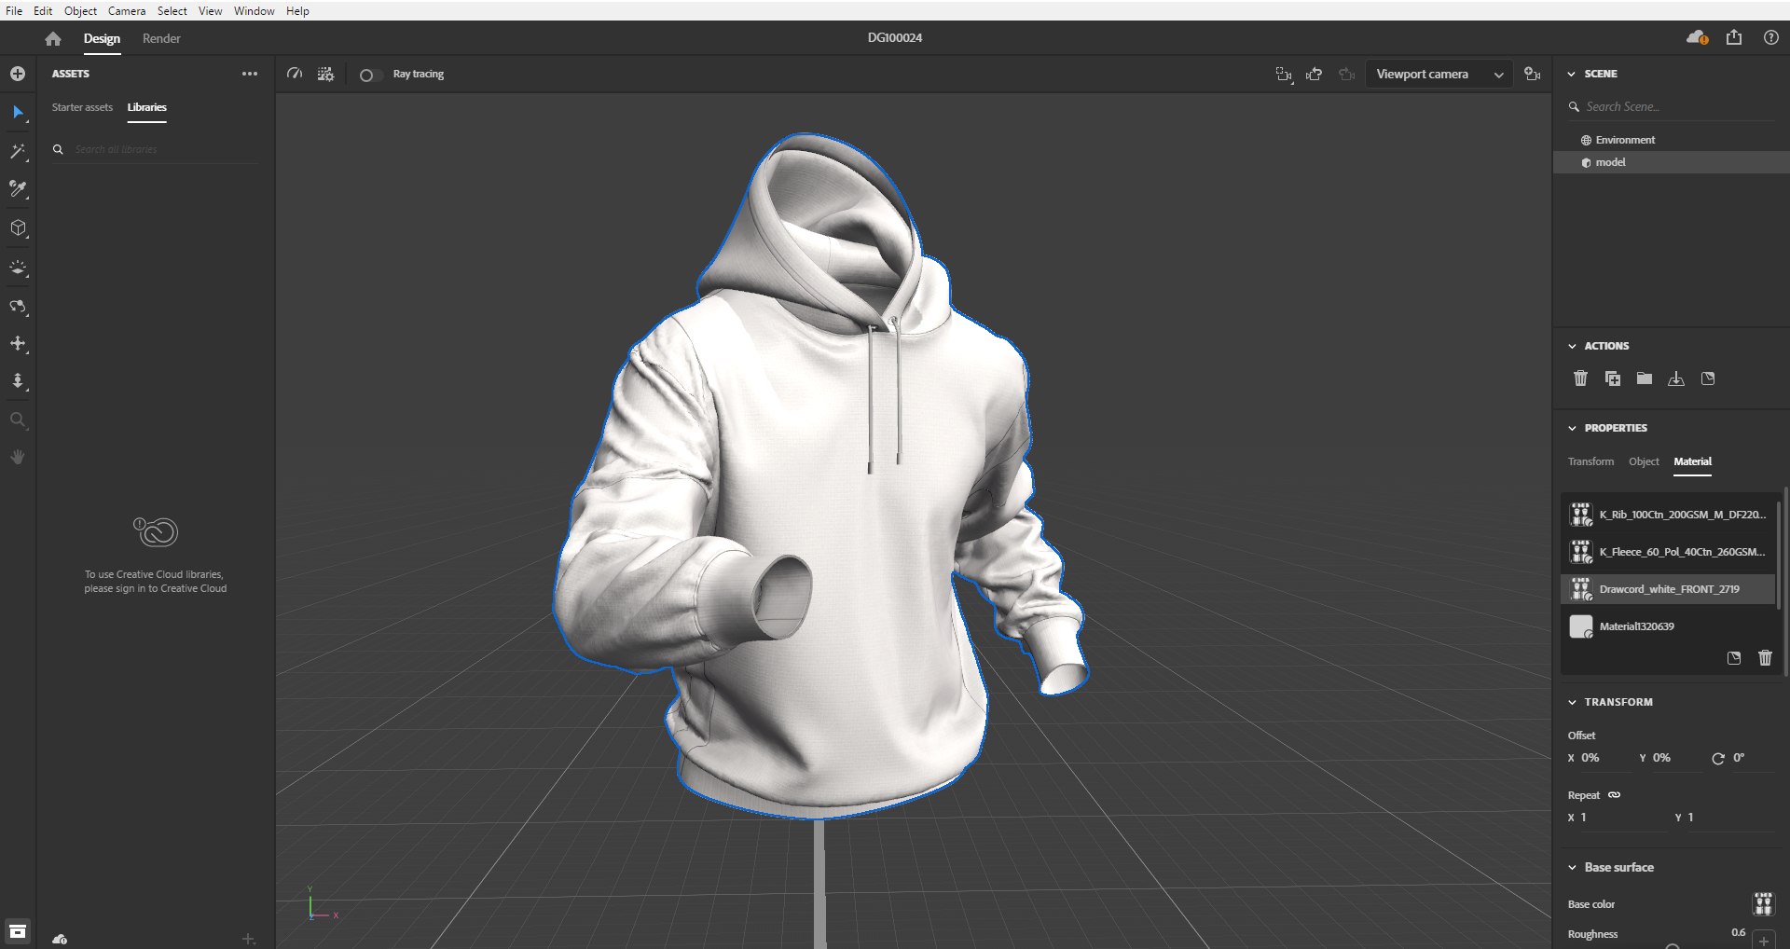
Task: Click the camera undo icon
Action: coord(1315,74)
